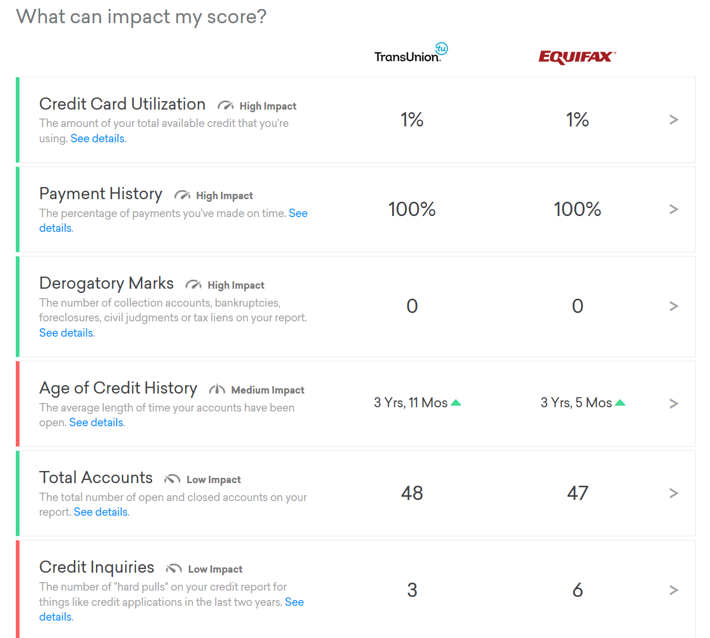Click the Credit Inquiries low impact gauge icon

coord(174,568)
